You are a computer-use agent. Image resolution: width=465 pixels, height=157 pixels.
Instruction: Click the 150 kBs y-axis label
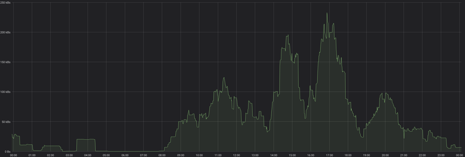(x=5, y=62)
